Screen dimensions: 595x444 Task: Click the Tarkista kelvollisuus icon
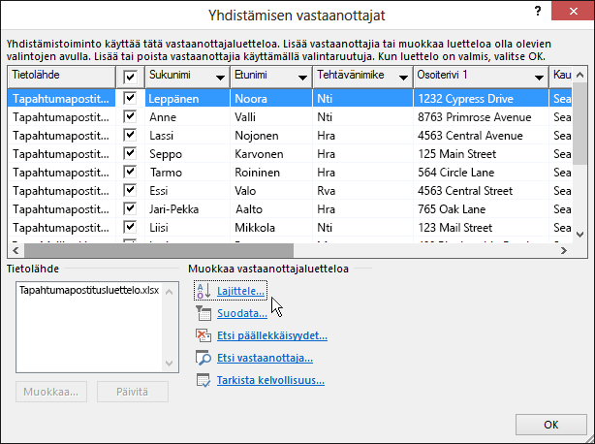point(204,380)
